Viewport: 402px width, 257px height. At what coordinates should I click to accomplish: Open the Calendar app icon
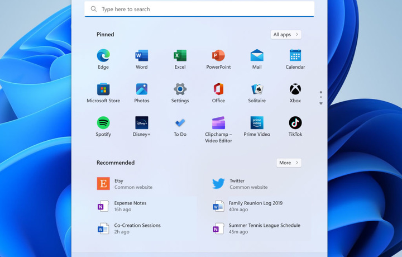point(295,59)
